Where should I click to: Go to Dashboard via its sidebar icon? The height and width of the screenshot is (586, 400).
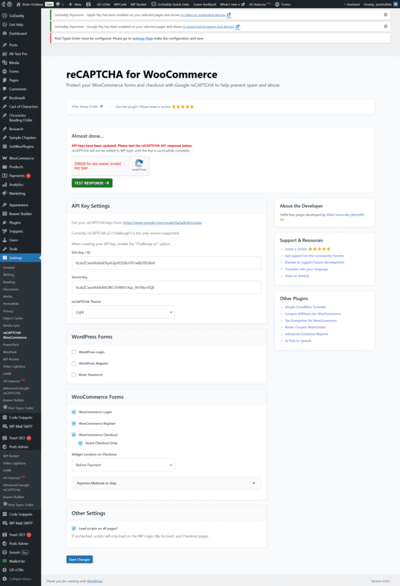[x=4, y=34]
